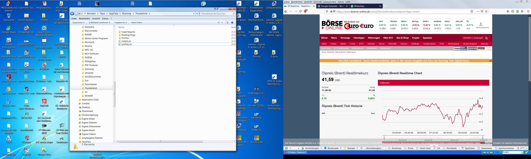This screenshot has width=531, height=159.
Task: Select the CCleaner desktop icon
Action: [27, 139]
